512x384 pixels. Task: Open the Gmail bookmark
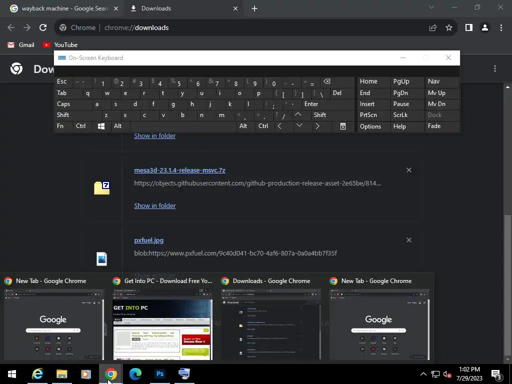(21, 45)
